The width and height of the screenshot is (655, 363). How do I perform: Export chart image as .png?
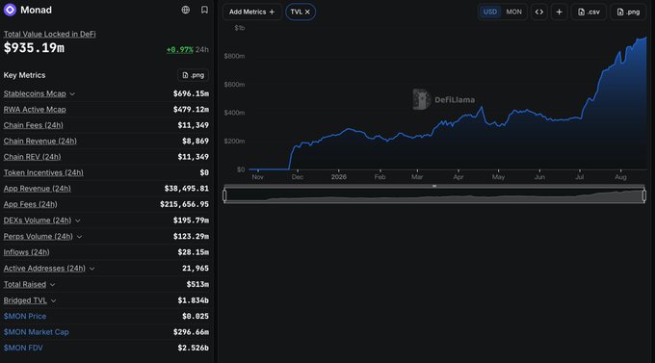[628, 12]
